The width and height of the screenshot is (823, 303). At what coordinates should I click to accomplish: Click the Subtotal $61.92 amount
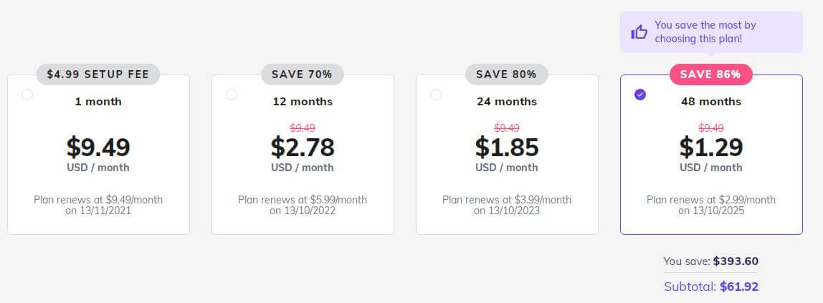tap(739, 287)
